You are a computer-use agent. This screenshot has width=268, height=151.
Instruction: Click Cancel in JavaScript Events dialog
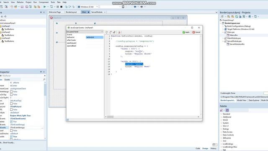[x=196, y=32]
